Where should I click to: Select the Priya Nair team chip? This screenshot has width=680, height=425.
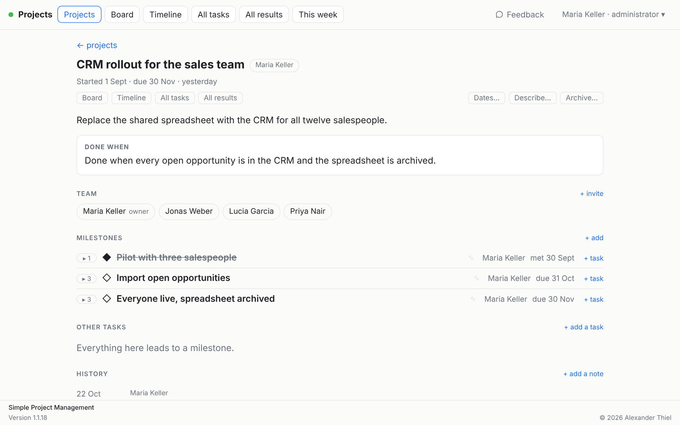point(308,211)
